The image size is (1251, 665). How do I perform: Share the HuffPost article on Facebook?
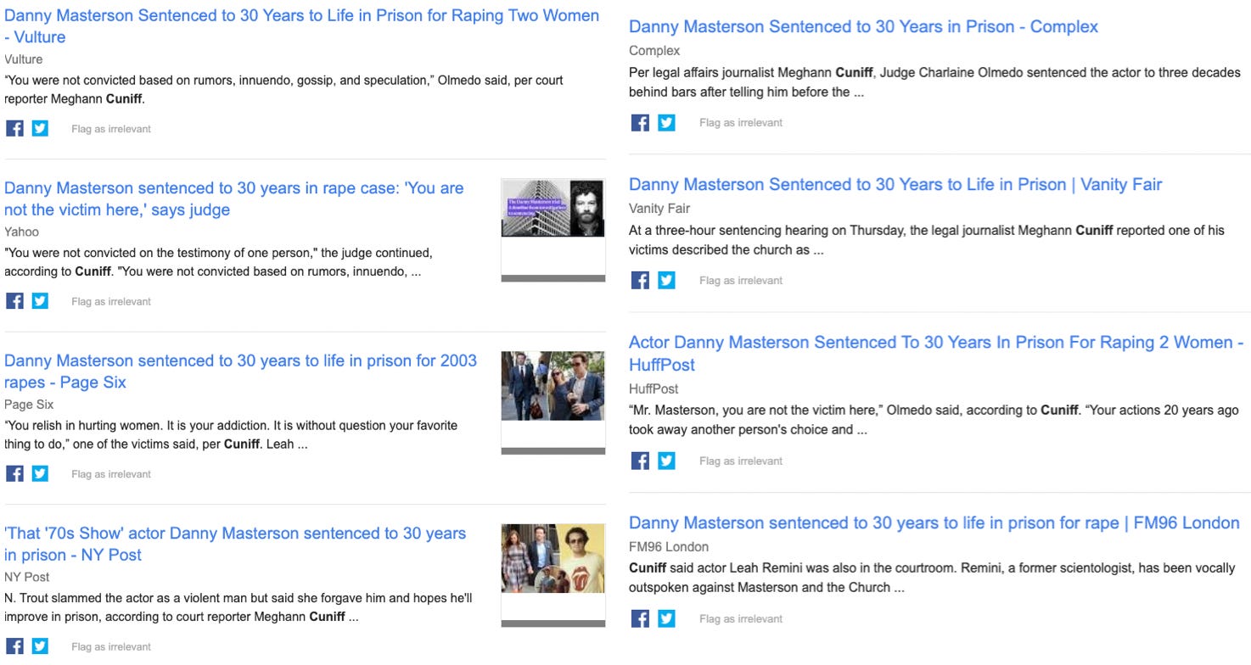640,461
